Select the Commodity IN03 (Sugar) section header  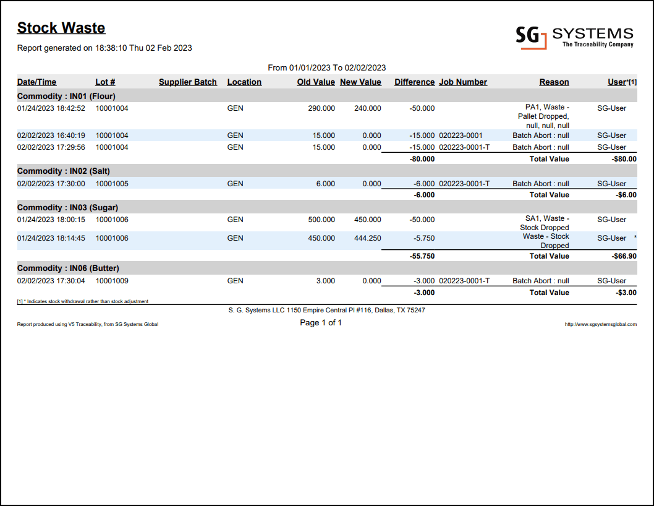click(x=67, y=207)
